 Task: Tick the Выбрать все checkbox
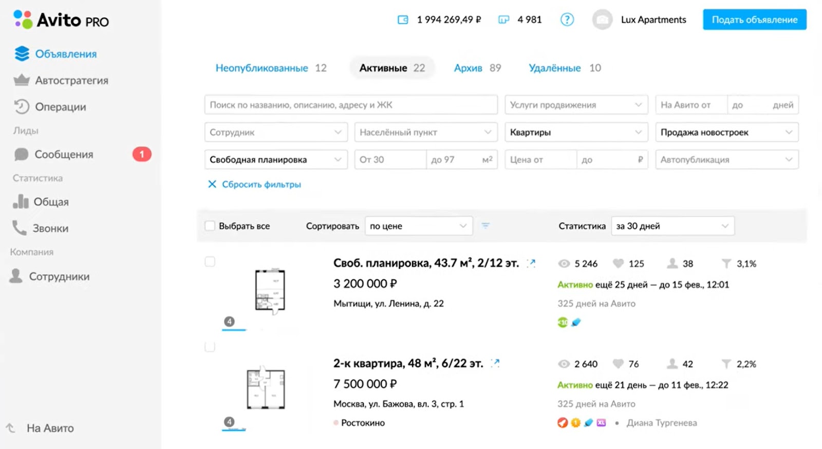[x=210, y=226]
